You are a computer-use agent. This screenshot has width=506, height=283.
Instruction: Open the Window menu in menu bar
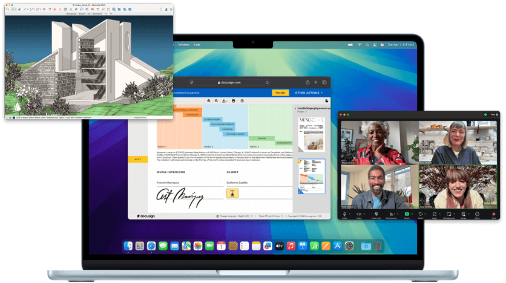[x=183, y=45]
